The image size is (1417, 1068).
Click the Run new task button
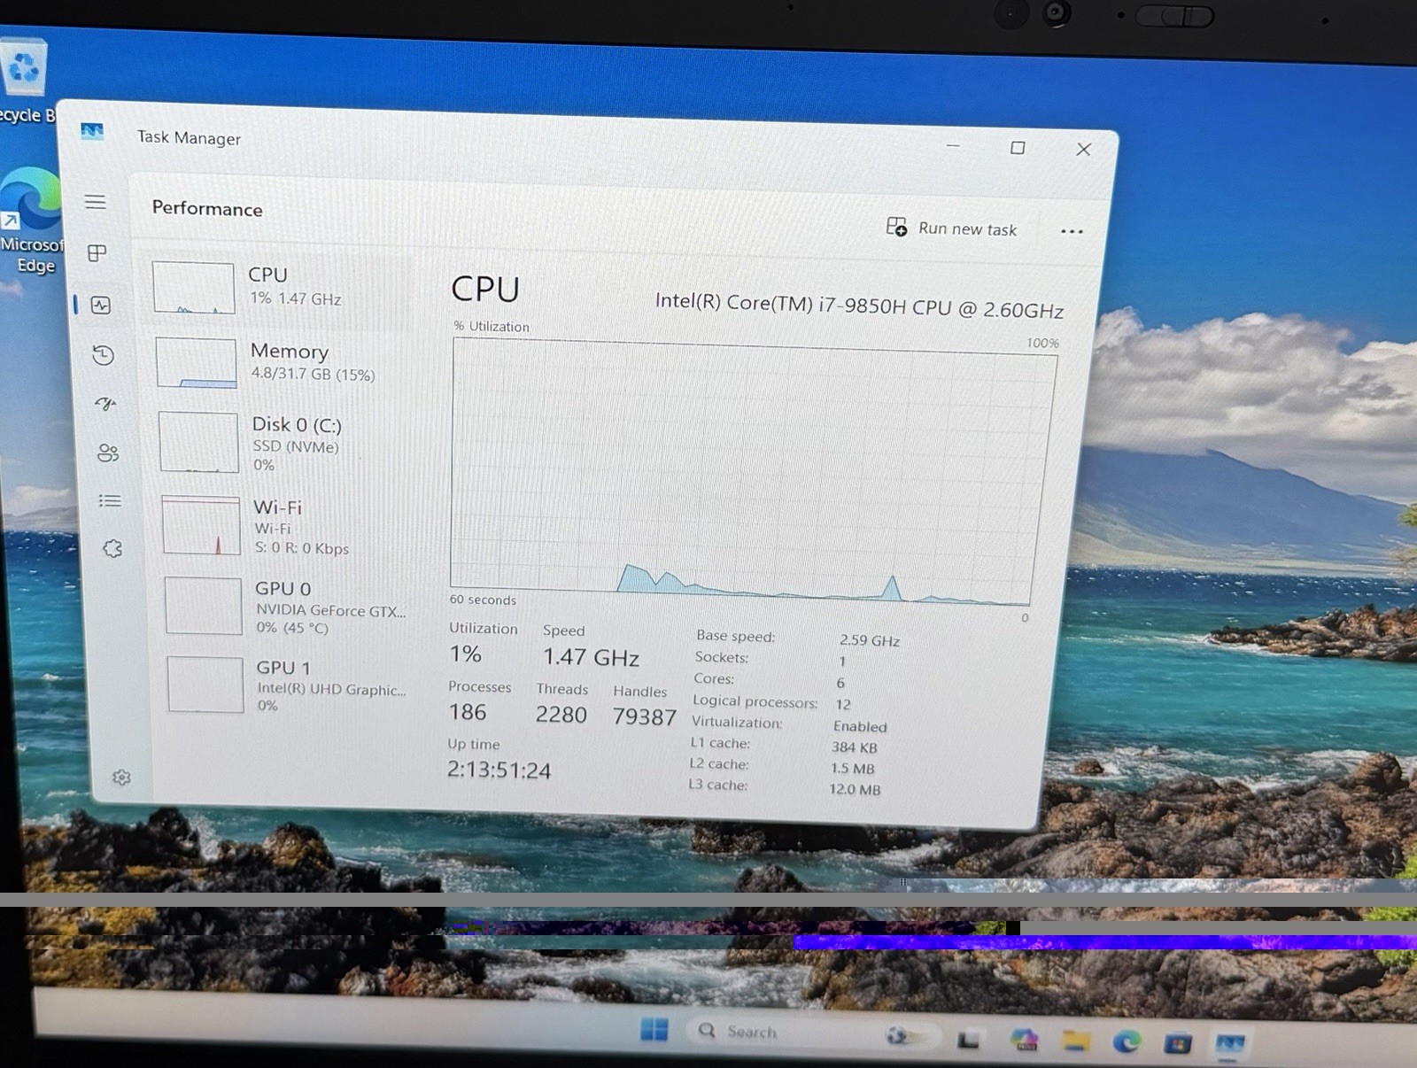click(x=951, y=228)
